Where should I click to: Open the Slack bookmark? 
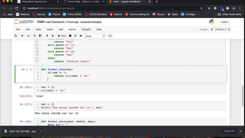[173, 15]
